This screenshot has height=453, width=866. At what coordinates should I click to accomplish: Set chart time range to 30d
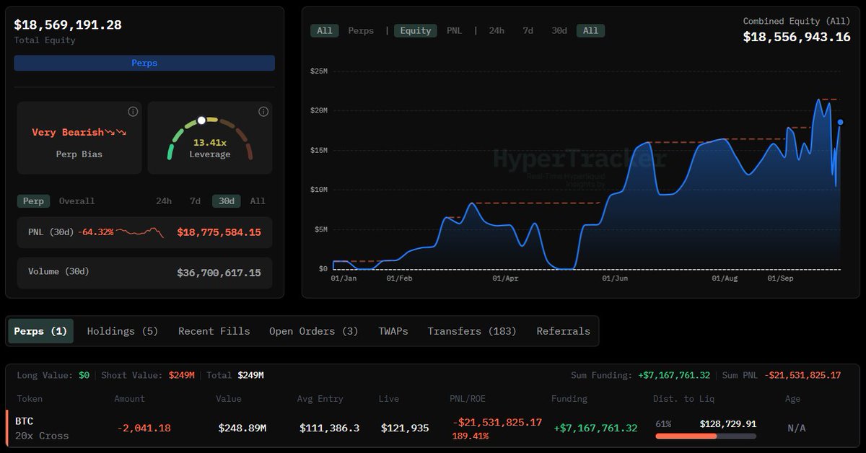[x=559, y=31]
